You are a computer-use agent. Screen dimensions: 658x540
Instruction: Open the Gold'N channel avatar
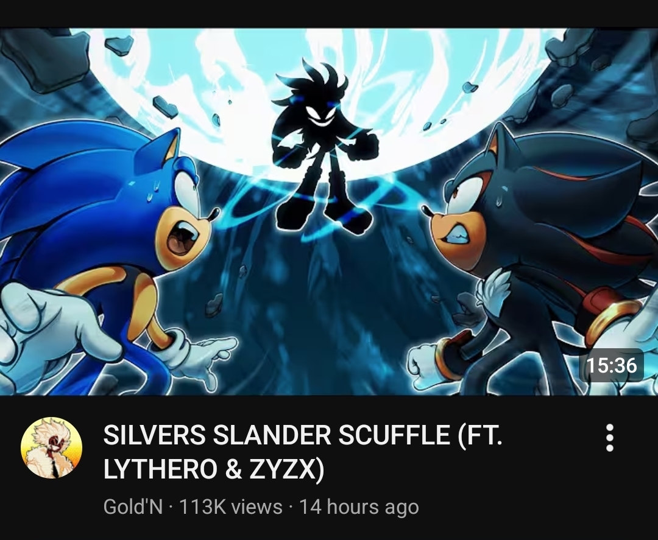[51, 447]
